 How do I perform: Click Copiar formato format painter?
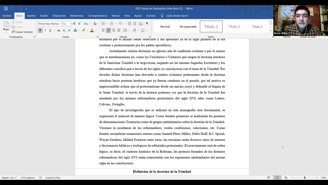[x=22, y=32]
